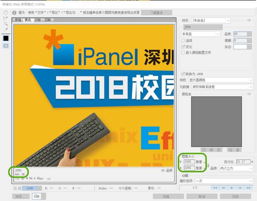Click the map to transparent color table icon
Screen dimensions: 257x201
pyautogui.click(x=204, y=150)
